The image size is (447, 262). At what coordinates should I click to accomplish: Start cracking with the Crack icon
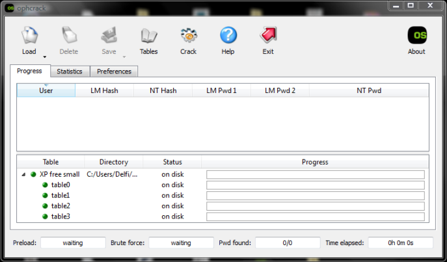[189, 35]
